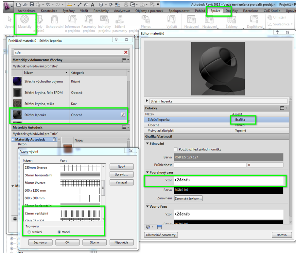Enable 'Použít vzhled základní omítky' checkbox
Screen dimensions: 296x254
(176, 149)
